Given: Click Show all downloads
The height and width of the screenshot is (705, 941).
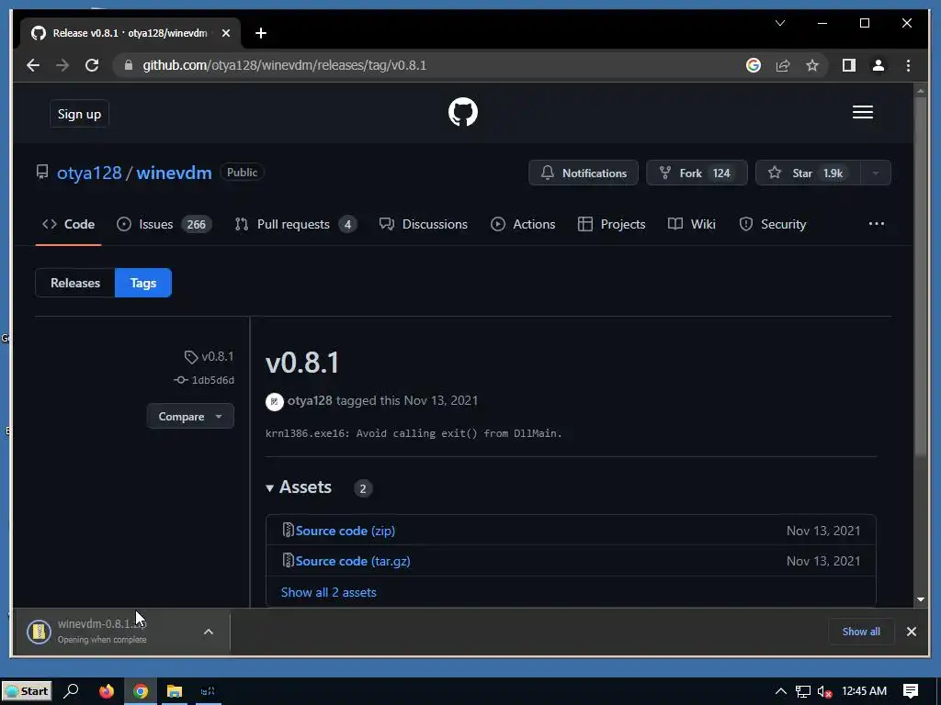Looking at the screenshot, I should 861,632.
